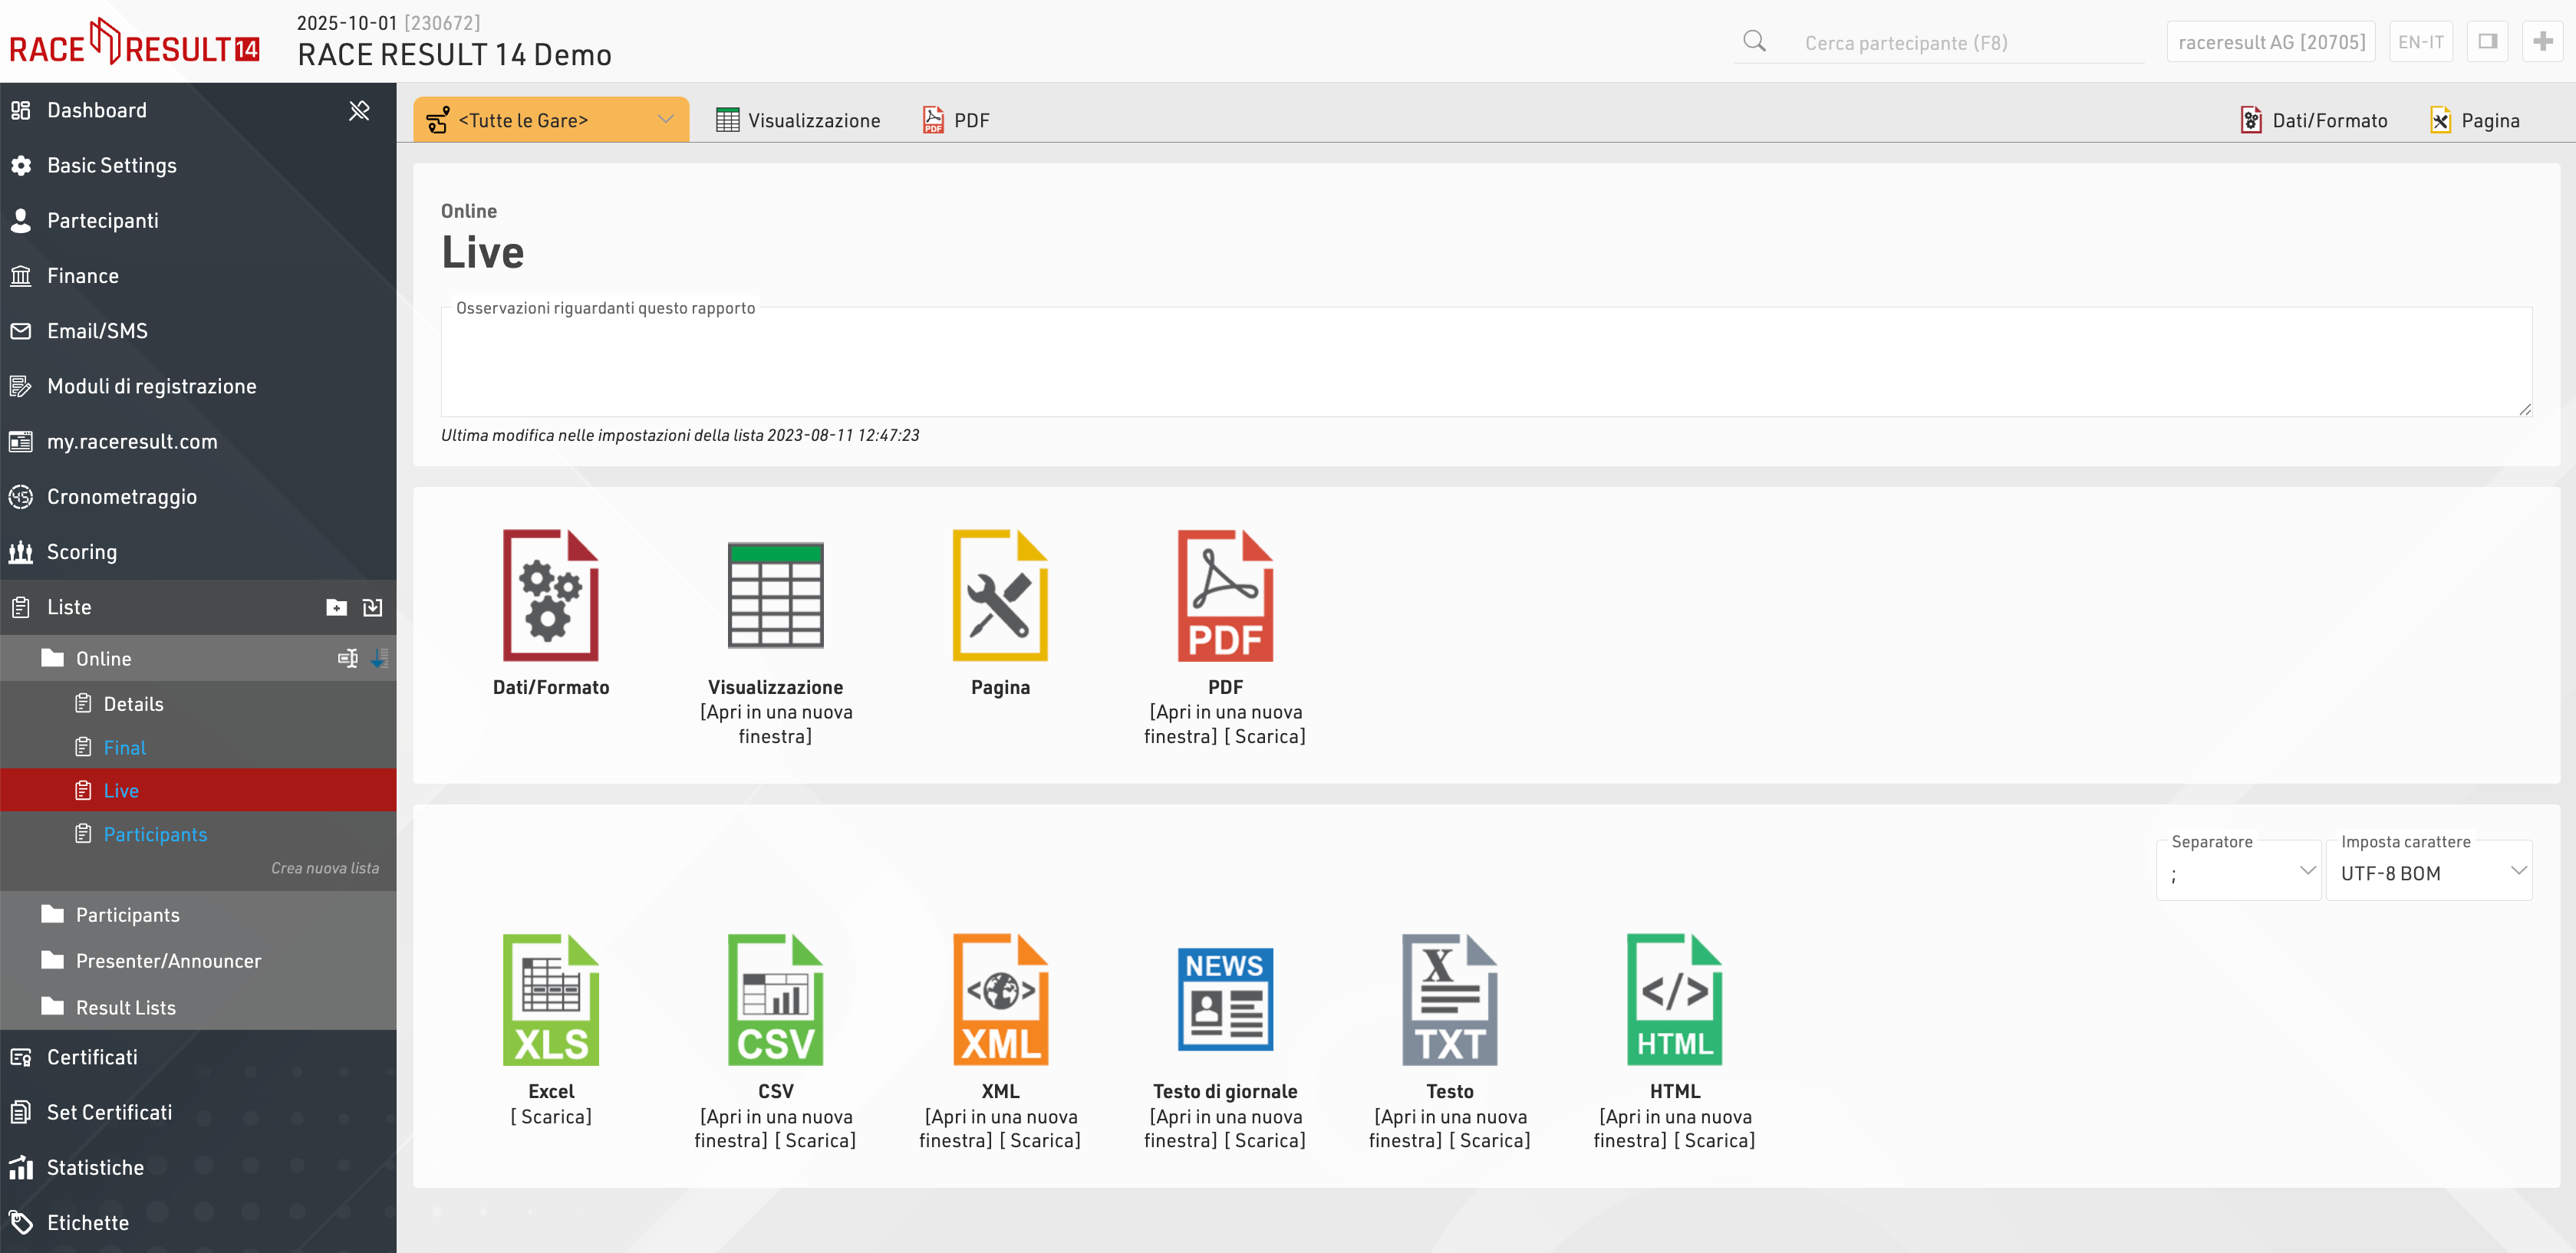Download the Excel XLS export icon
Image resolution: width=2576 pixels, height=1253 pixels.
click(550, 999)
